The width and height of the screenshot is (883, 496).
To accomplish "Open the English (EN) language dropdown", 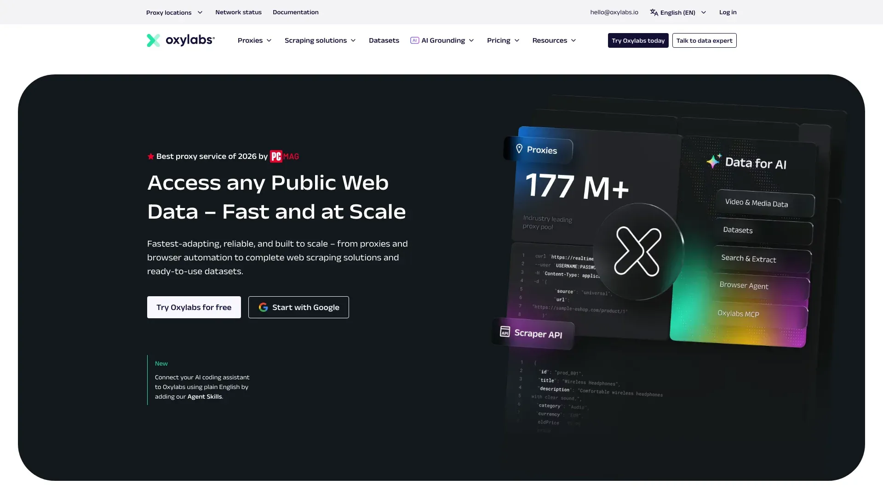I will coord(678,12).
